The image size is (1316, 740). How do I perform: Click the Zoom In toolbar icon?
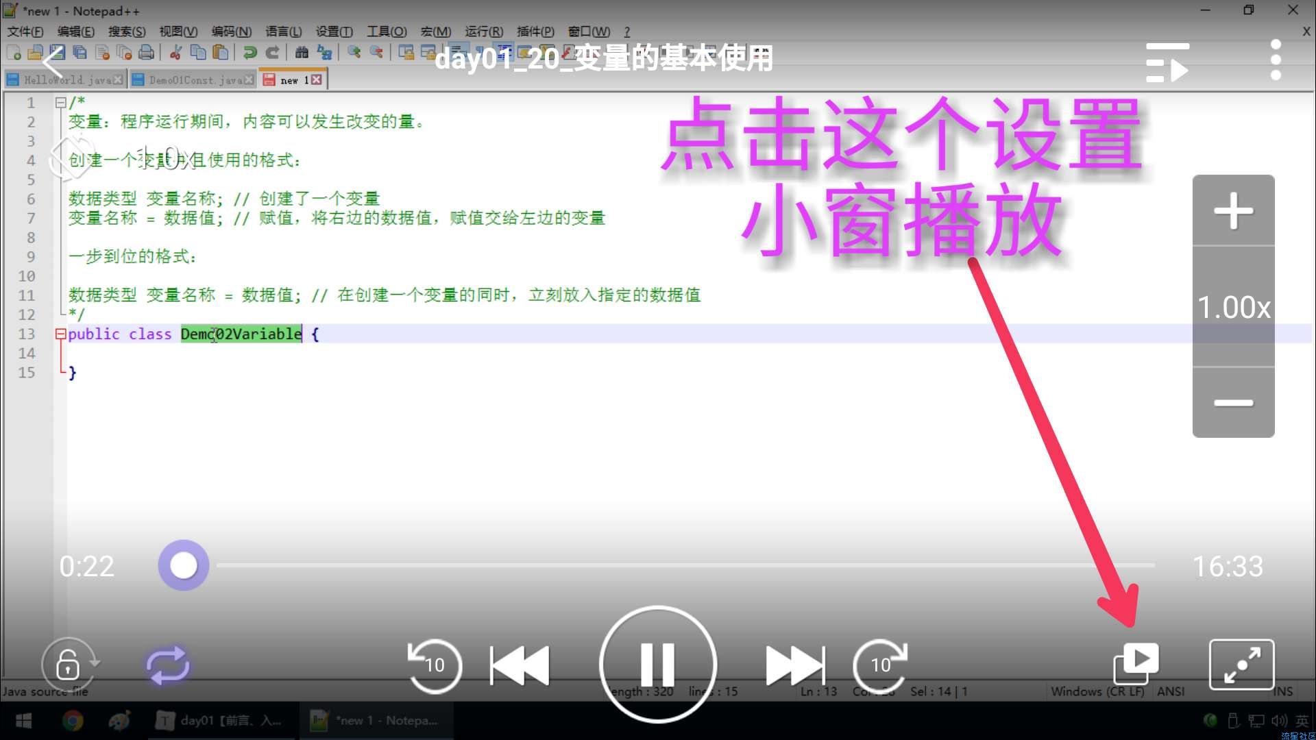point(354,52)
